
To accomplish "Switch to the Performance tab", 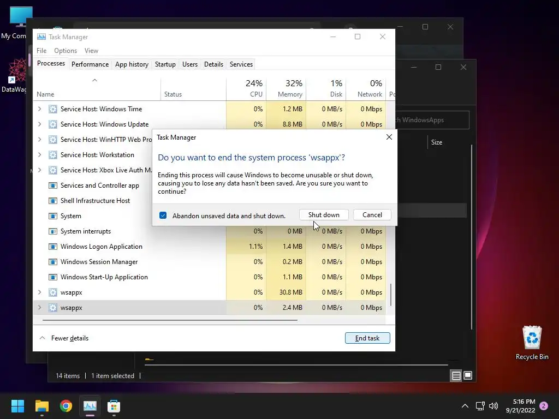I will pyautogui.click(x=90, y=64).
